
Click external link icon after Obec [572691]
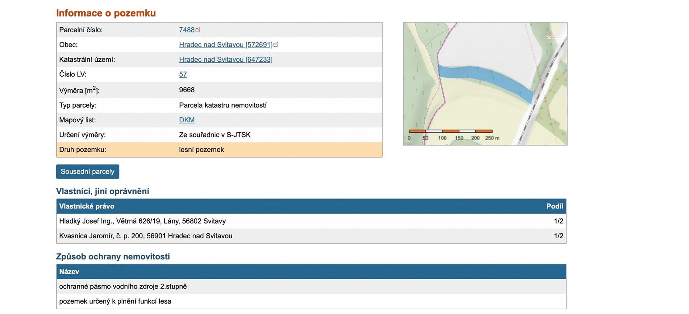(276, 44)
